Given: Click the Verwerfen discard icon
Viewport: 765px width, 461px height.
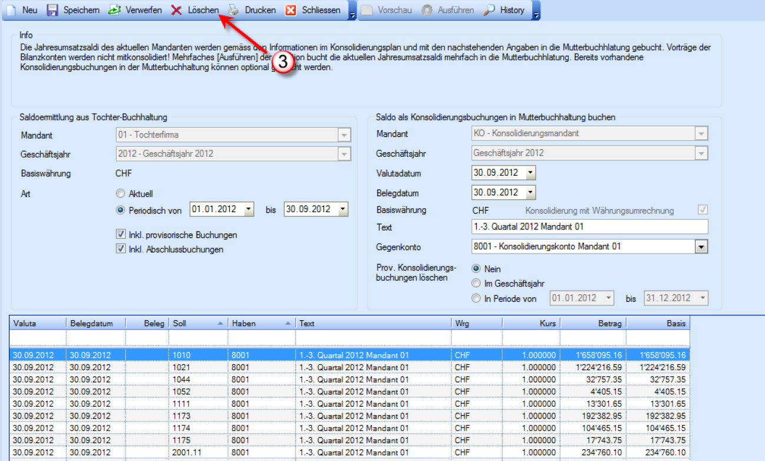Looking at the screenshot, I should [x=114, y=10].
